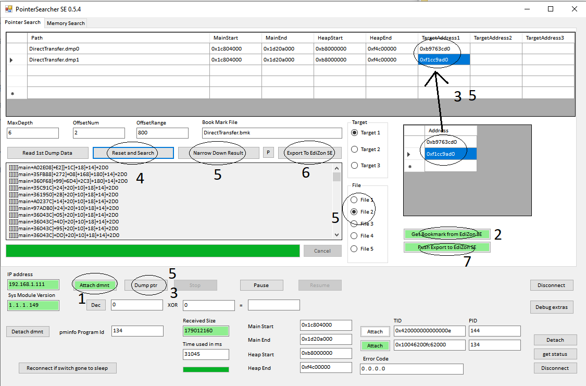Pick the File 4 radio option
The image size is (586, 386).
coord(355,236)
